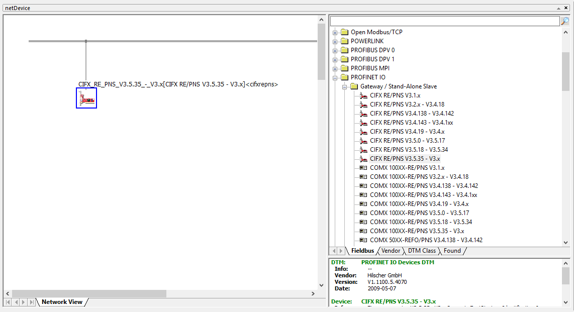Click the COMX 100XX-RE/PNS V3.1.x module icon
The image size is (574, 312).
[x=364, y=168]
